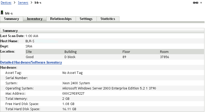
Task: Click the Building column header
Action: [71, 52]
